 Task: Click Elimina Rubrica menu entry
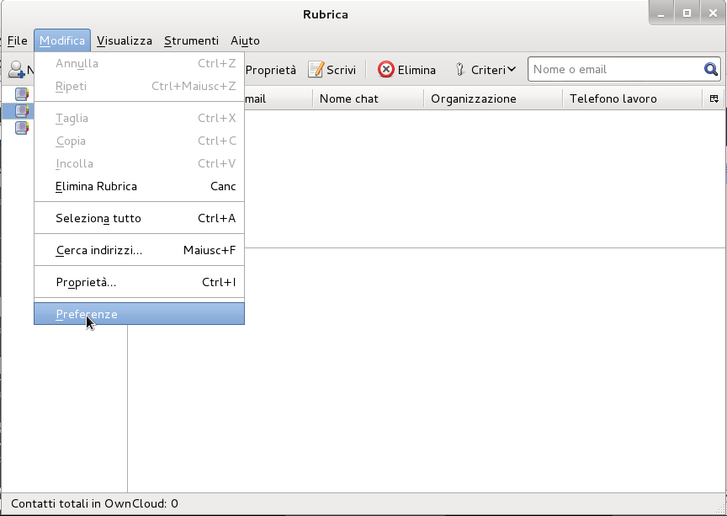96,186
